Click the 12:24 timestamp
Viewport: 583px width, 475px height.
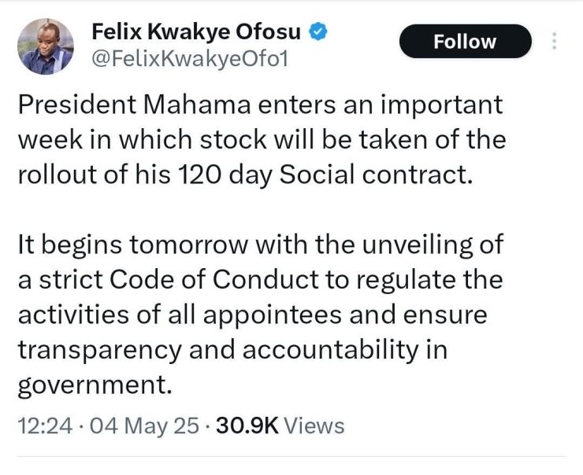click(45, 425)
